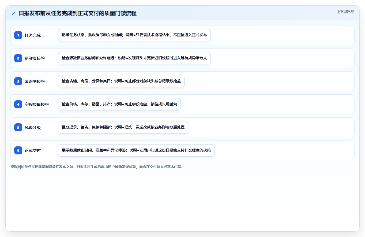The width and height of the screenshot is (365, 237).
Task: Click the 覆盖率校验 step label
Action: [35, 81]
